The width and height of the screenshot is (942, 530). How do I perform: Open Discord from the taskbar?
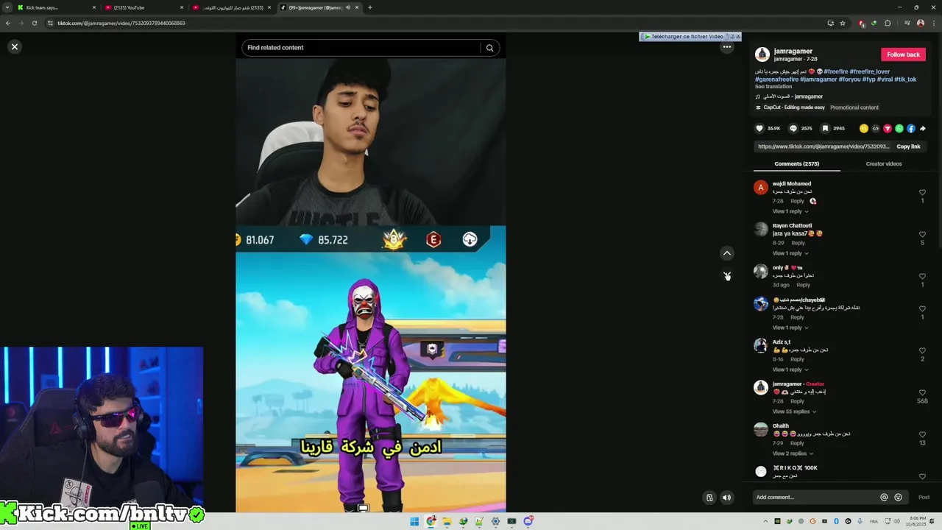[x=528, y=521]
